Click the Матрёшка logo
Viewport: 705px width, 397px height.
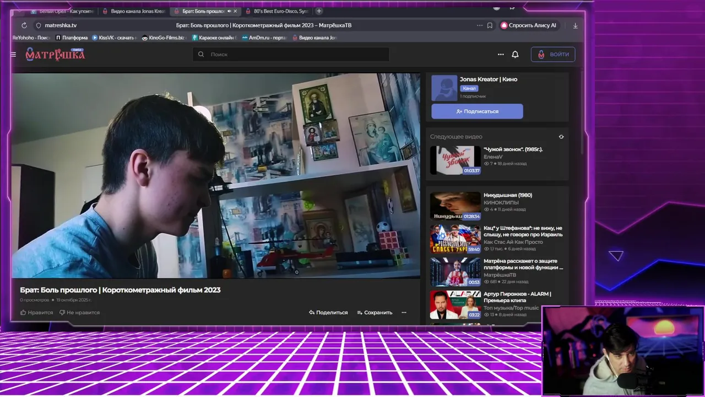click(55, 54)
